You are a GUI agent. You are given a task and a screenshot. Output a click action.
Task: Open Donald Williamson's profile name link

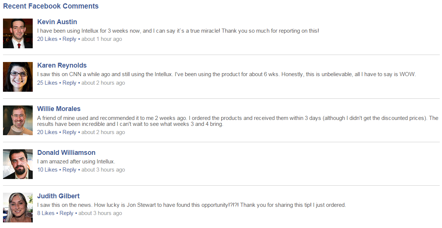click(x=66, y=153)
